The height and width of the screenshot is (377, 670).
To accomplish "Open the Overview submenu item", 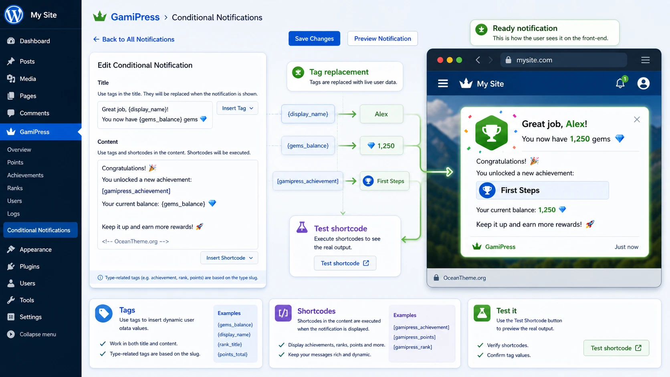I will pyautogui.click(x=19, y=149).
